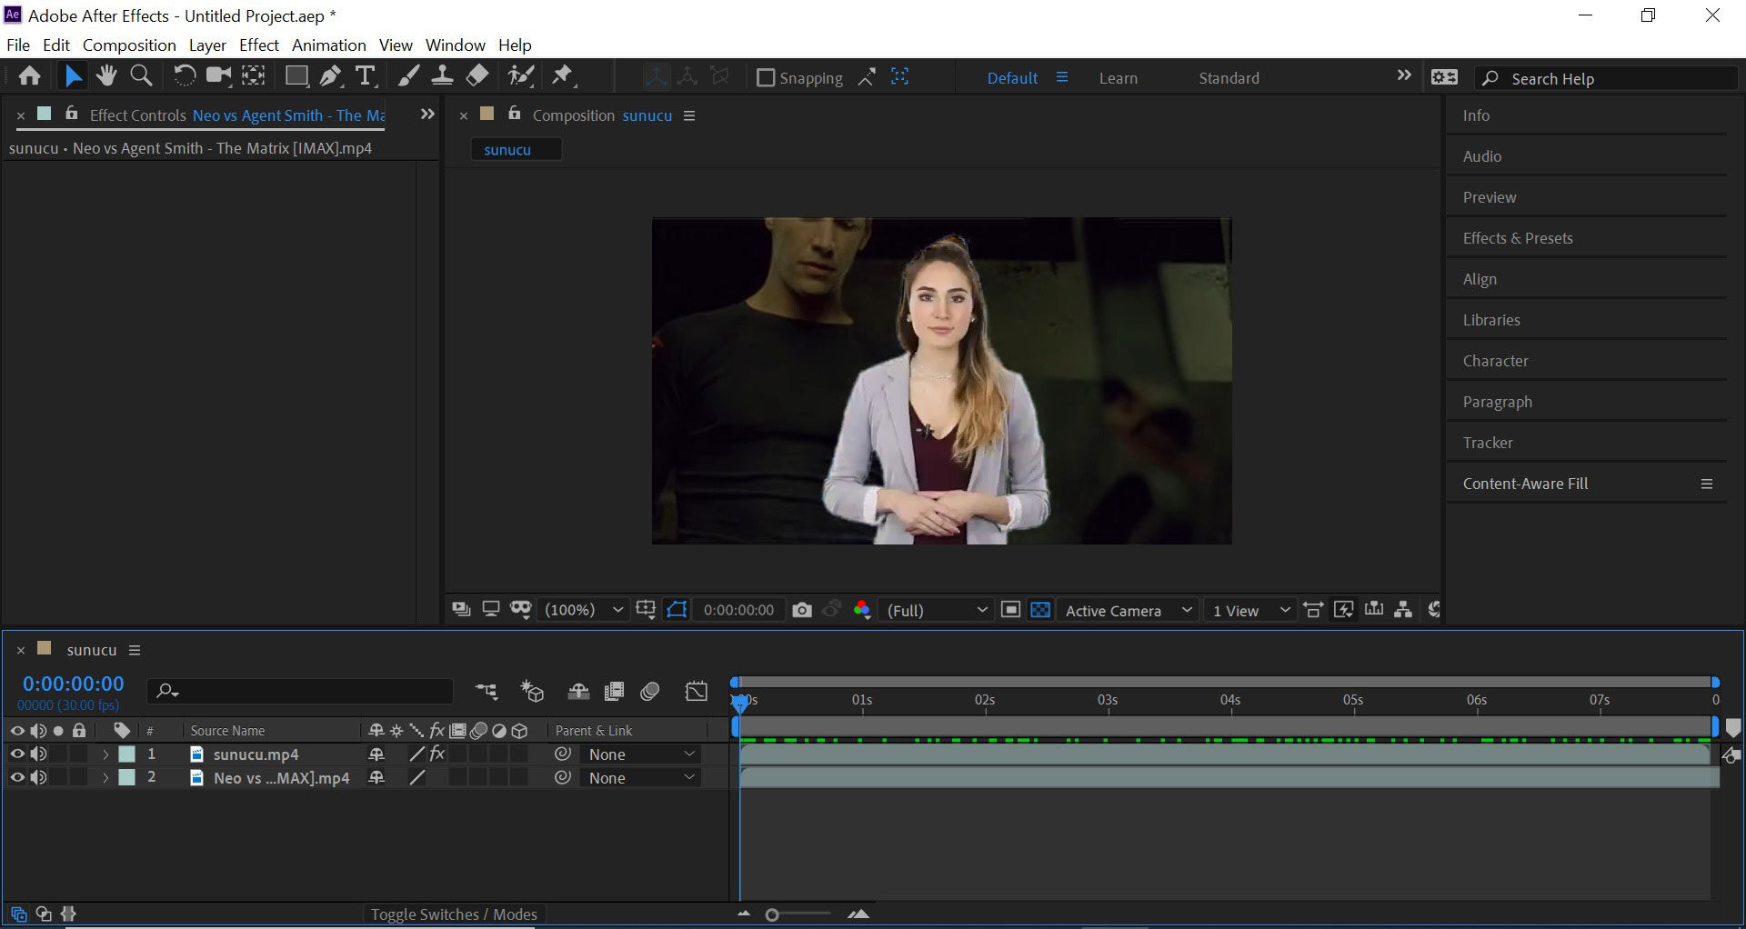The image size is (1746, 929).
Task: Adjust the timeline zoom slider handle
Action: point(772,914)
